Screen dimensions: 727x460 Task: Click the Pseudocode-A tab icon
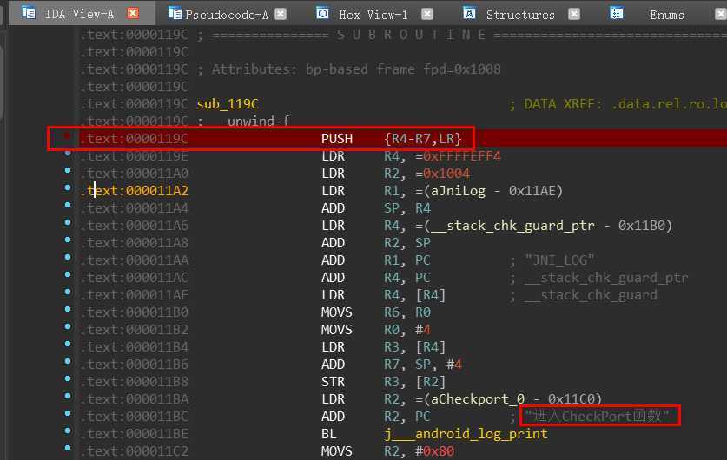tap(175, 13)
